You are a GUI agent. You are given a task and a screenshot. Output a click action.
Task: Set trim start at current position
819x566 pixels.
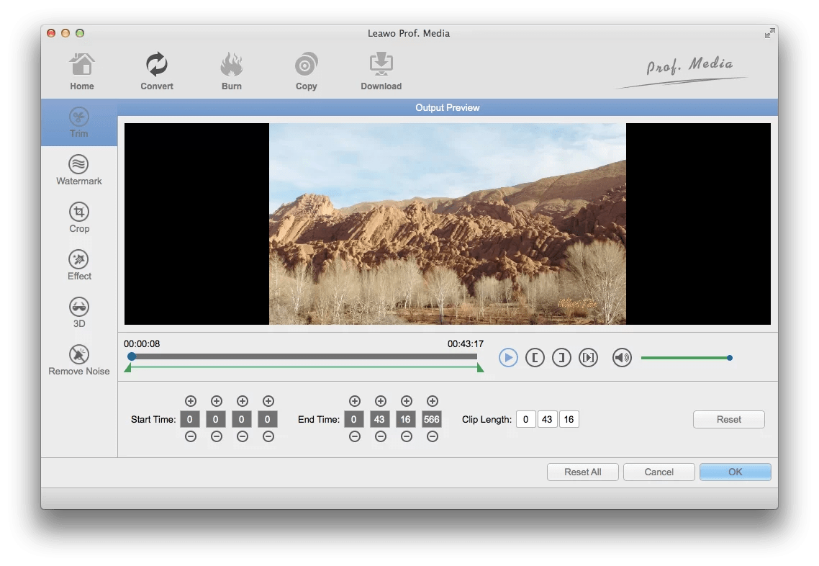click(x=535, y=357)
